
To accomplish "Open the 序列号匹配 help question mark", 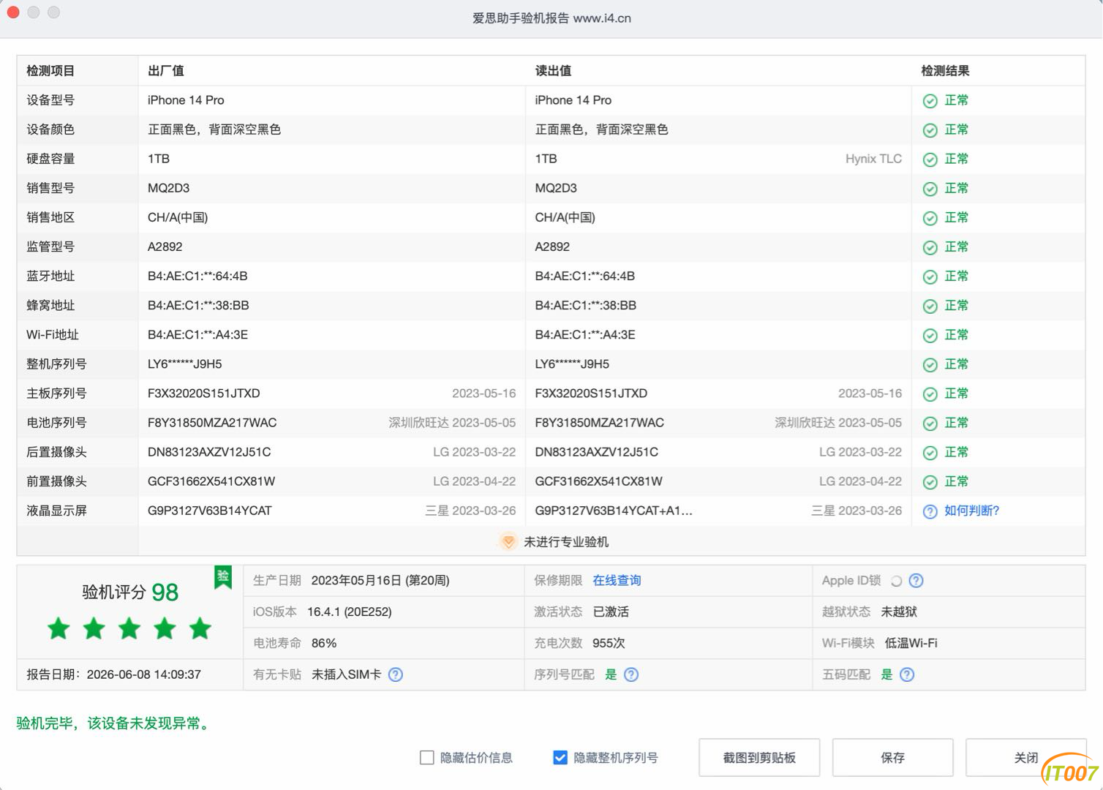I will pyautogui.click(x=631, y=674).
